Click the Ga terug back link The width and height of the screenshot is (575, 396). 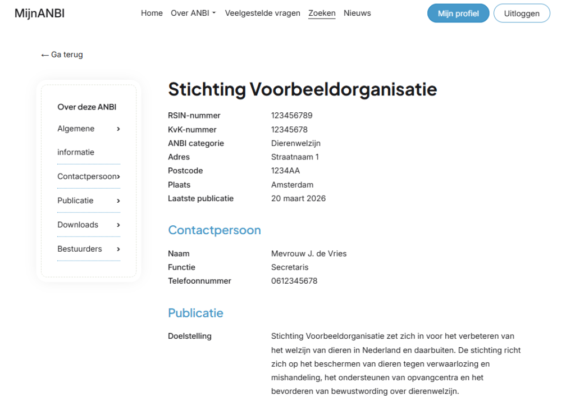pyautogui.click(x=62, y=54)
